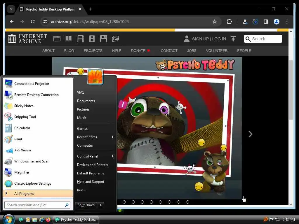Open Action Center flag in system tray

(271, 219)
